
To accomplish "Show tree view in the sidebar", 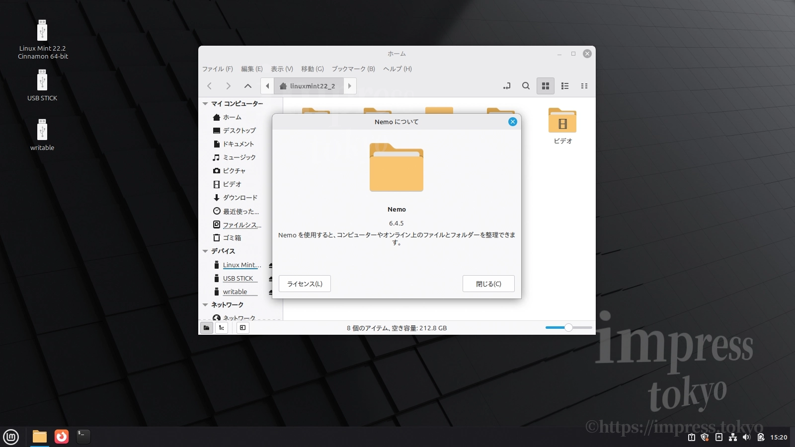I will [x=222, y=328].
